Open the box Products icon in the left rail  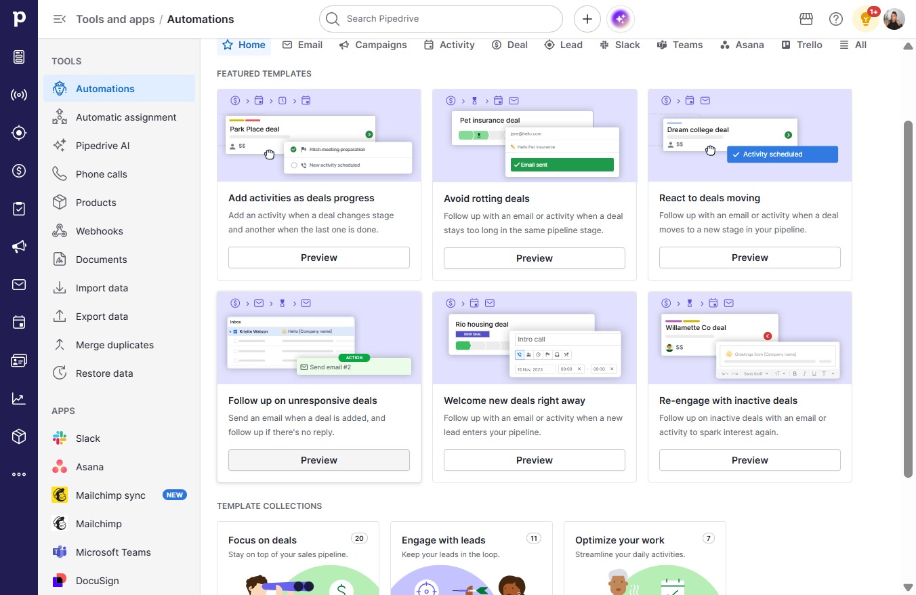coord(19,436)
